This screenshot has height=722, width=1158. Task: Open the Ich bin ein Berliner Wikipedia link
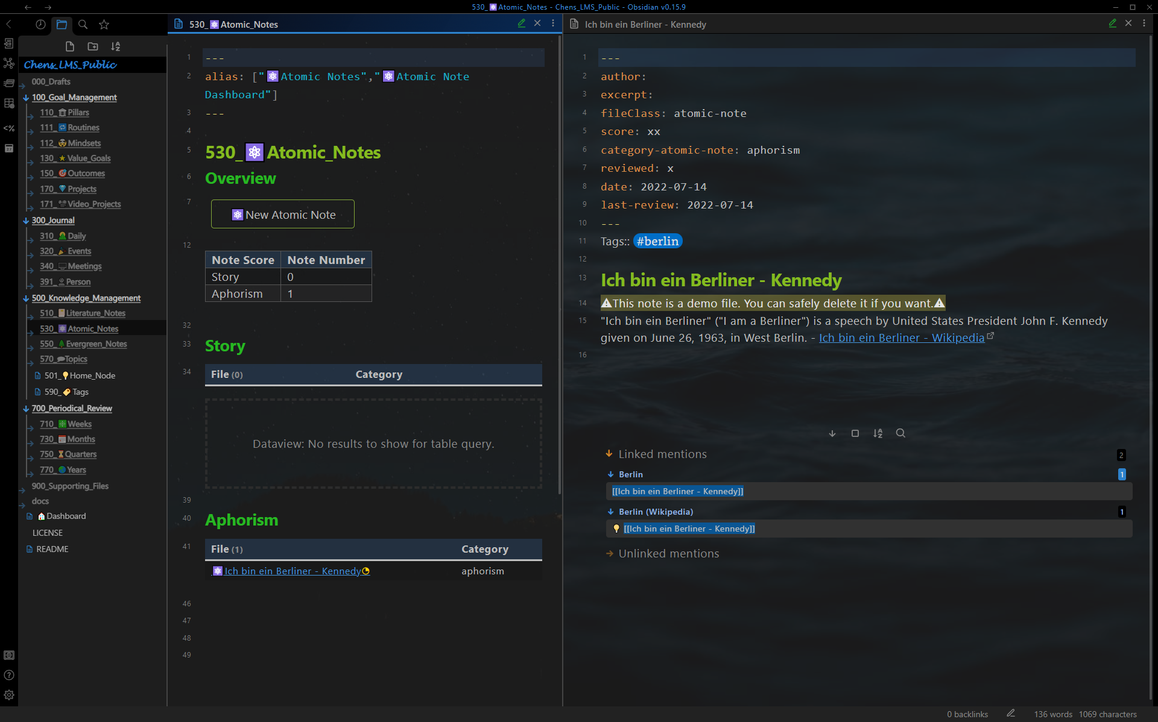[902, 337]
